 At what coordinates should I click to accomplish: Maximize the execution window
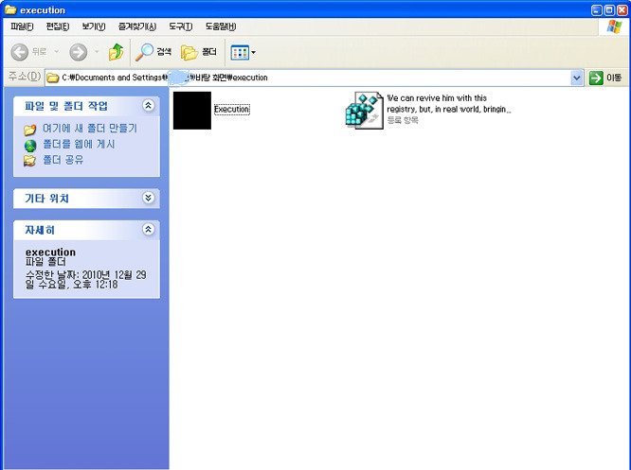[x=609, y=10]
